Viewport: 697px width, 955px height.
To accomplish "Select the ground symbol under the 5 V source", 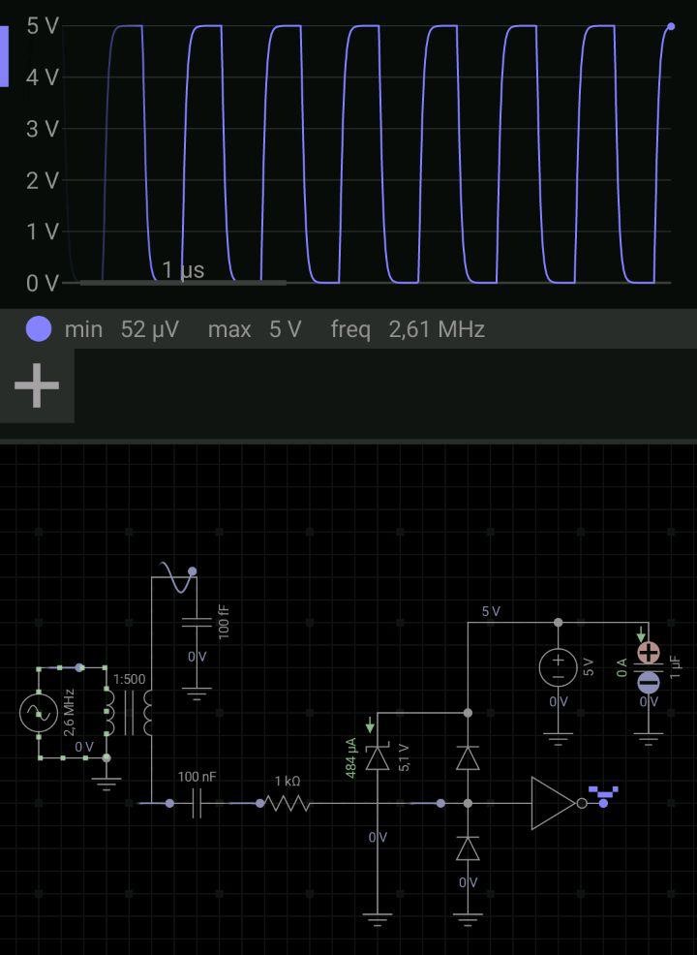I will click(x=559, y=740).
